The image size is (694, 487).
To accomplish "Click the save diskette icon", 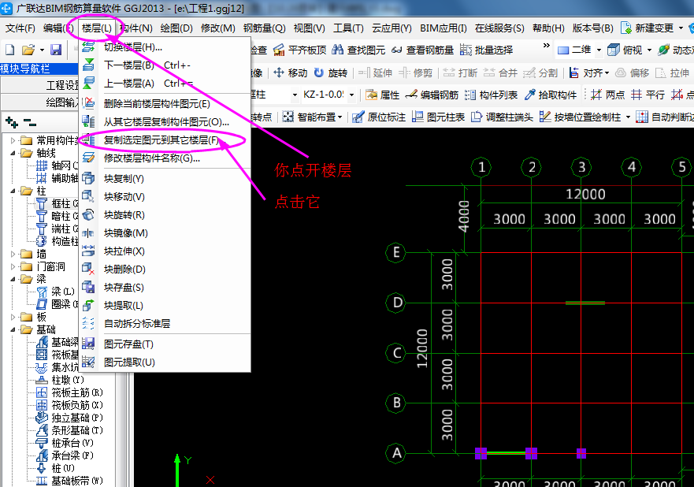I will pos(56,50).
